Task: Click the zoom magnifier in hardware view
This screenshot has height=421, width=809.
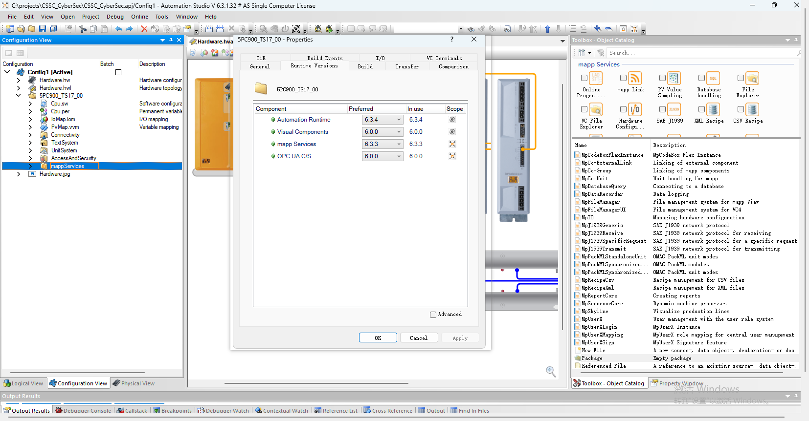Action: coord(551,372)
